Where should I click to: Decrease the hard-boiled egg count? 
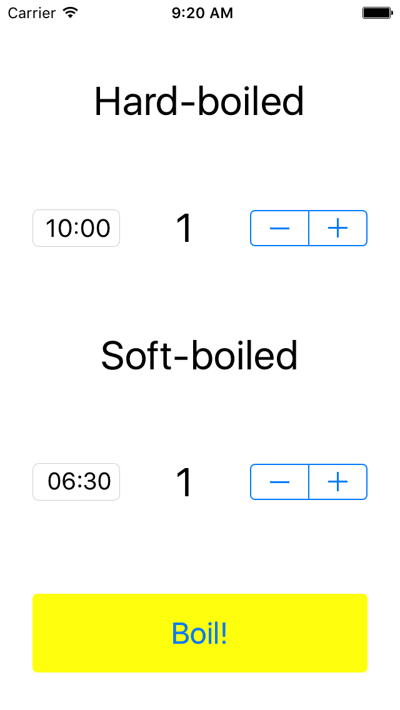tap(279, 228)
